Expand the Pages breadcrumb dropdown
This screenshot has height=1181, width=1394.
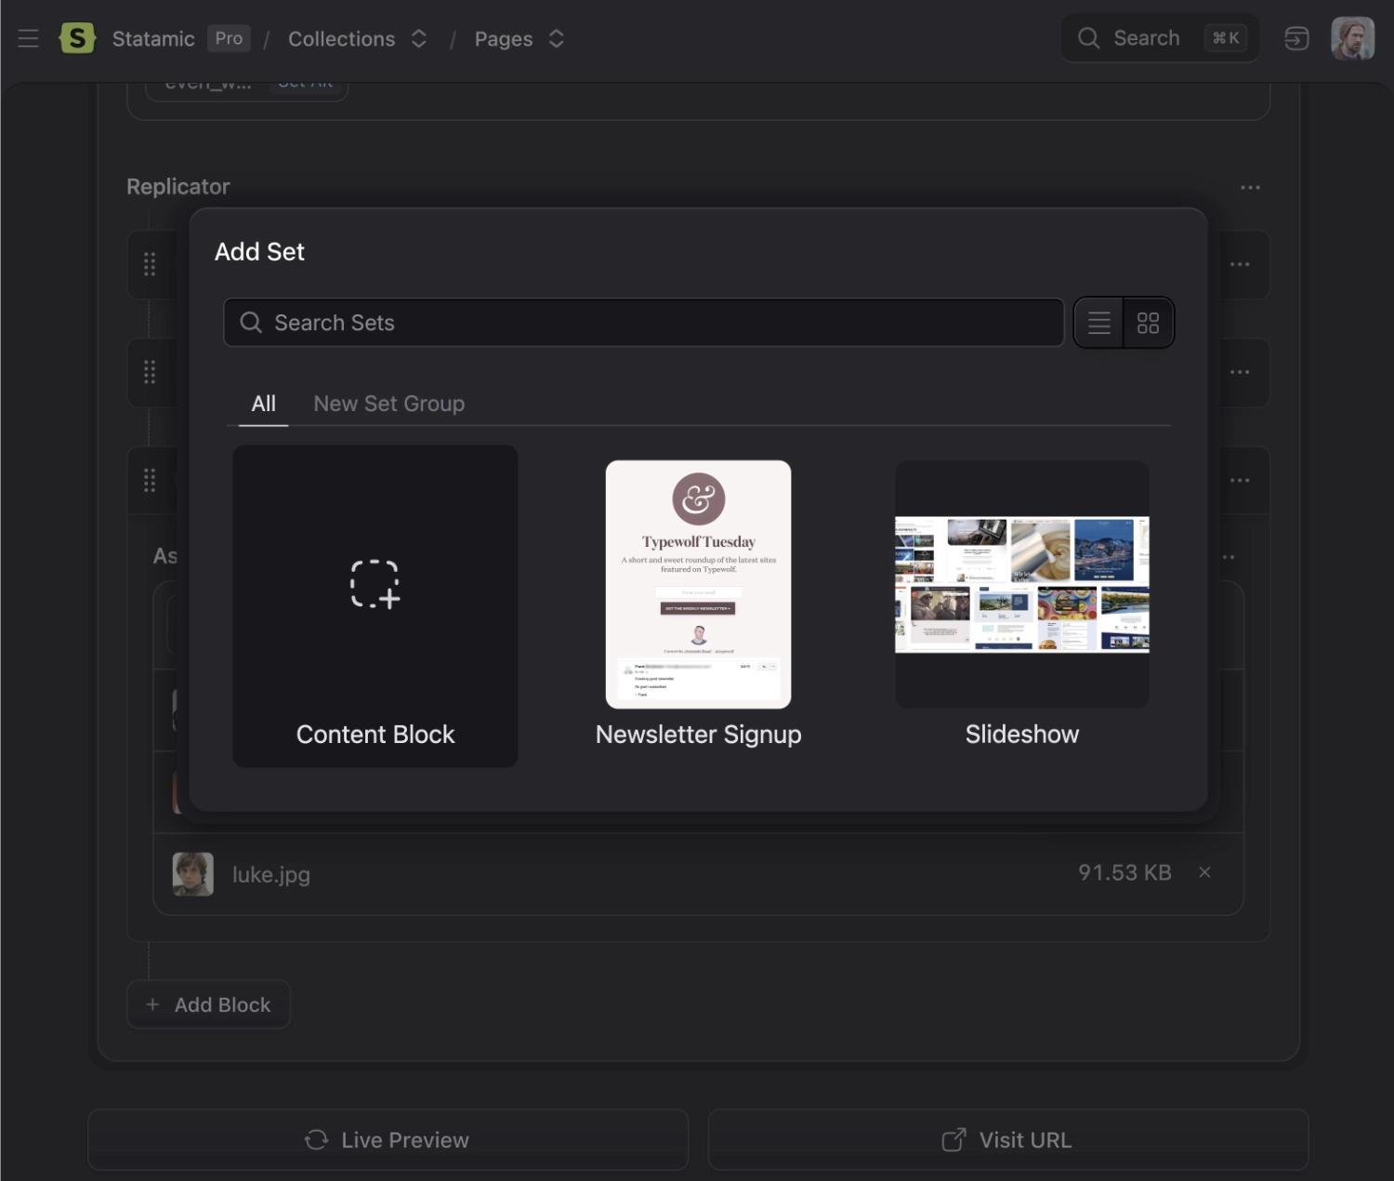click(557, 39)
